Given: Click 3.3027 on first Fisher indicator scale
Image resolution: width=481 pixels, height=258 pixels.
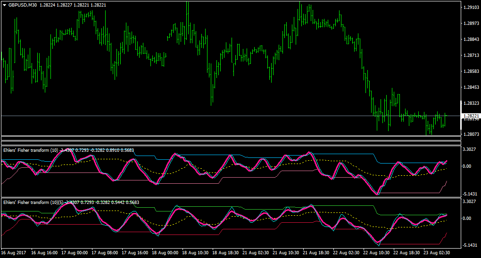Looking at the screenshot, I should coord(469,149).
